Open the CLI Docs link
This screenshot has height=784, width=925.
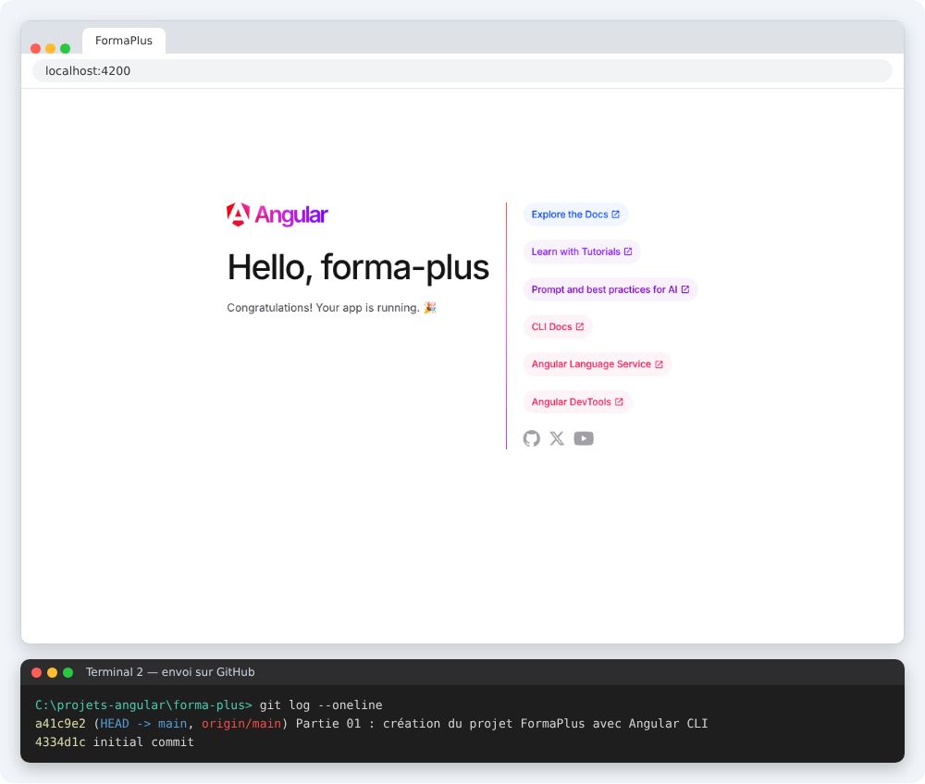coord(558,326)
